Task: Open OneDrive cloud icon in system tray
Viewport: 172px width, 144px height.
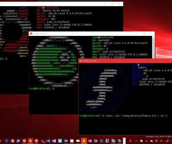Action: tap(147, 141)
